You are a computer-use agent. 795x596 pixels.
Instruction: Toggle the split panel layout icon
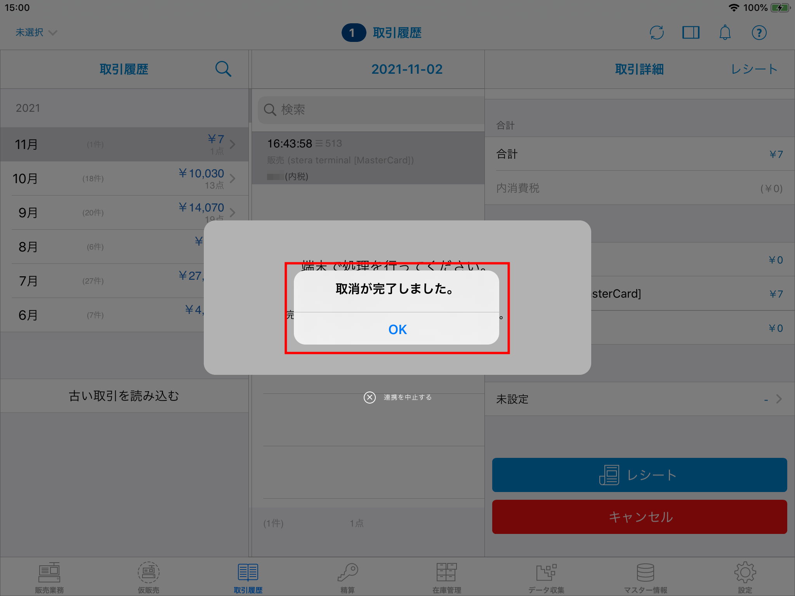pos(691,33)
